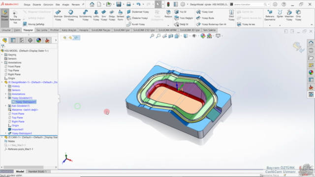Open the Görünüm menu
This screenshot has height=177, width=315.
click(x=48, y=4)
